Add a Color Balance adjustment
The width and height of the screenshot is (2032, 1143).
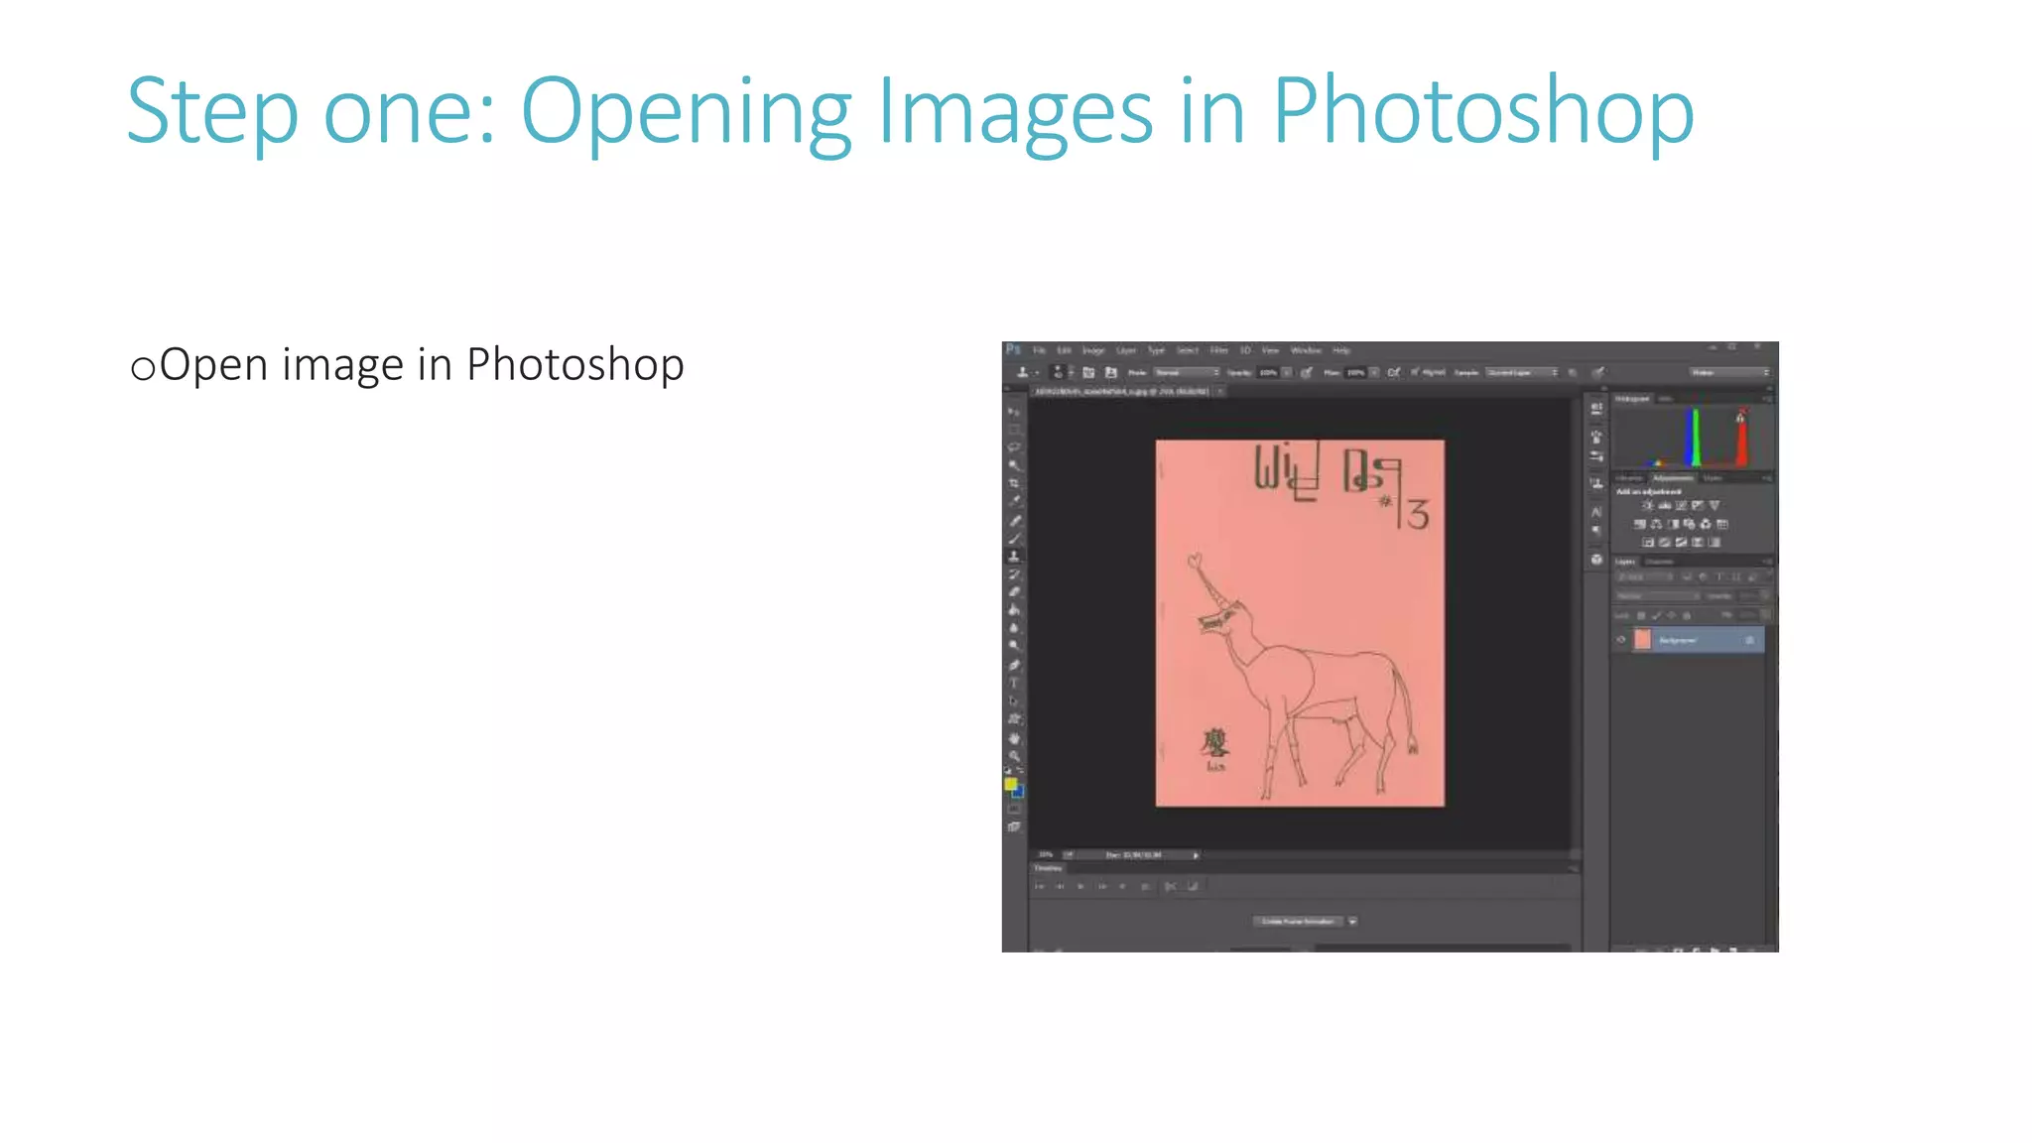tap(1656, 524)
